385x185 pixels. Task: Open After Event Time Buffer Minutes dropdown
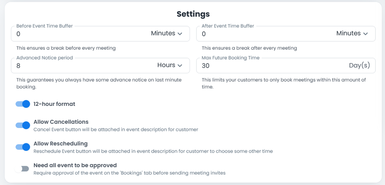tap(352, 33)
